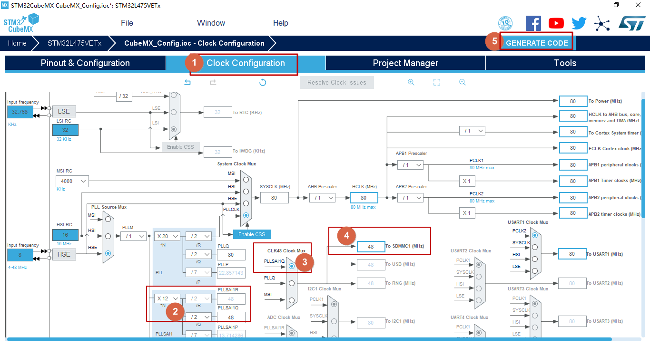Click the To Power (MHz) 80 field
Screen dimensions: 650x346
pos(573,101)
